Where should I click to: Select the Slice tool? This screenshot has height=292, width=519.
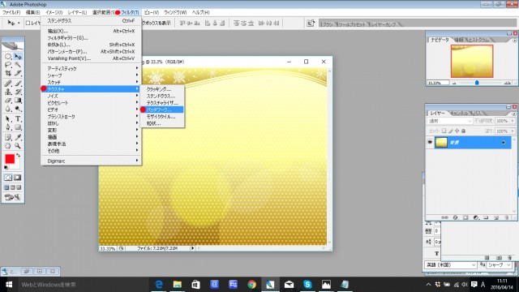[x=18, y=73]
